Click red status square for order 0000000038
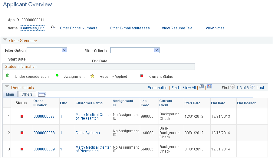Viewport: 273px width, 158px height. tap(22, 133)
